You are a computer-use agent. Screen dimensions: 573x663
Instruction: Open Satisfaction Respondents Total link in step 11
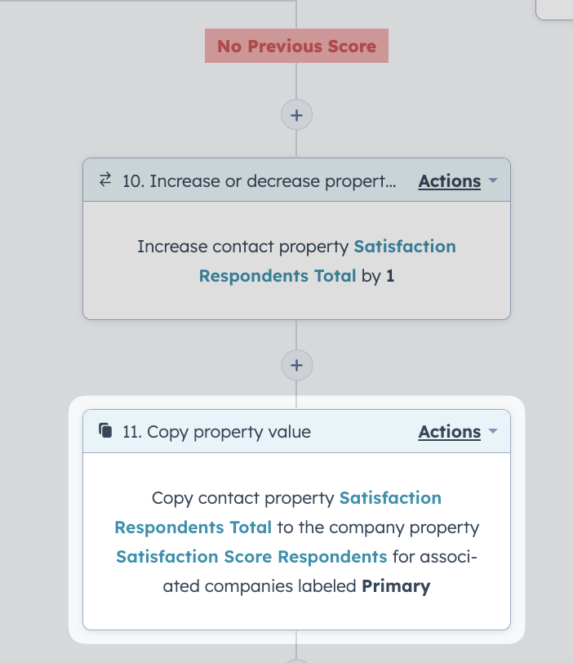(x=278, y=513)
